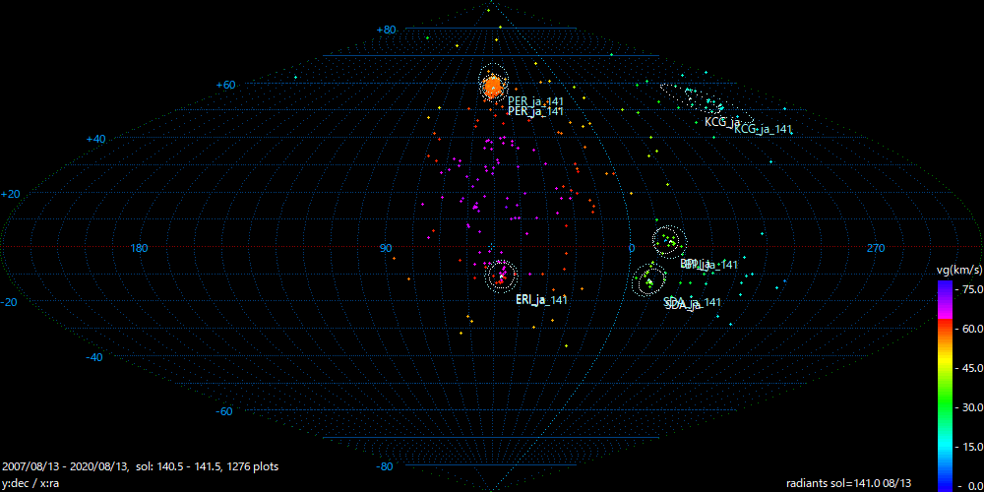Image resolution: width=984 pixels, height=492 pixels.
Task: Click the +60 declination axis label
Action: click(x=225, y=86)
